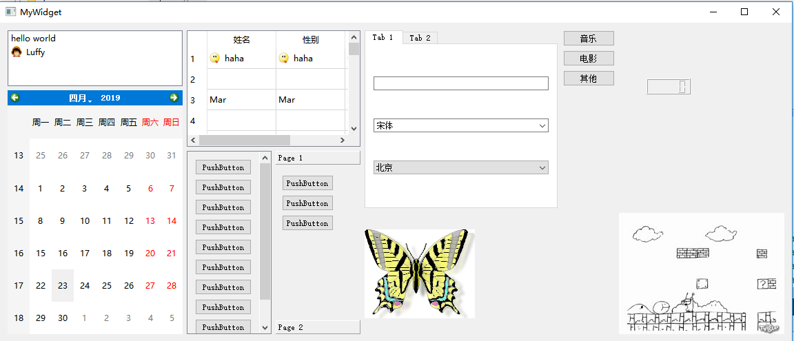The image size is (794, 341).
Task: Select date 10 in the calendar
Action: click(x=85, y=220)
